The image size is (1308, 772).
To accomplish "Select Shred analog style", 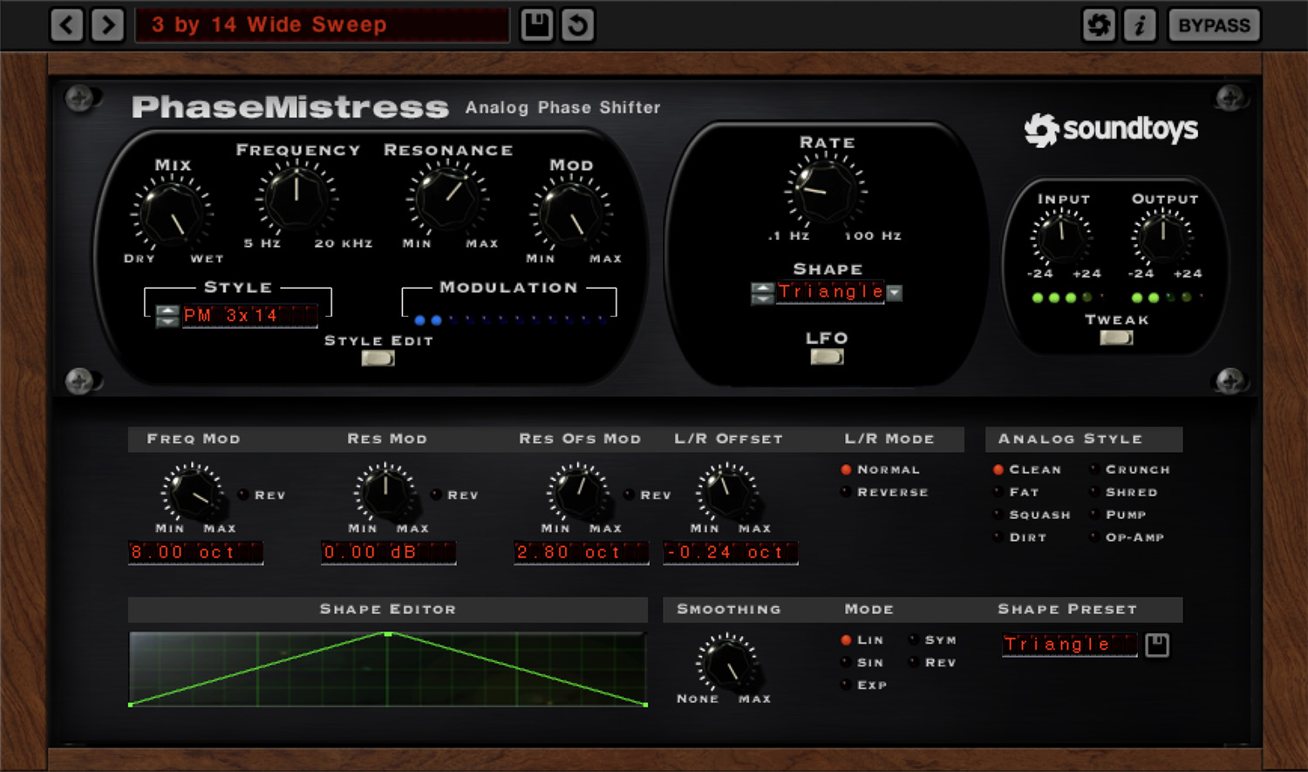I will [x=1093, y=492].
